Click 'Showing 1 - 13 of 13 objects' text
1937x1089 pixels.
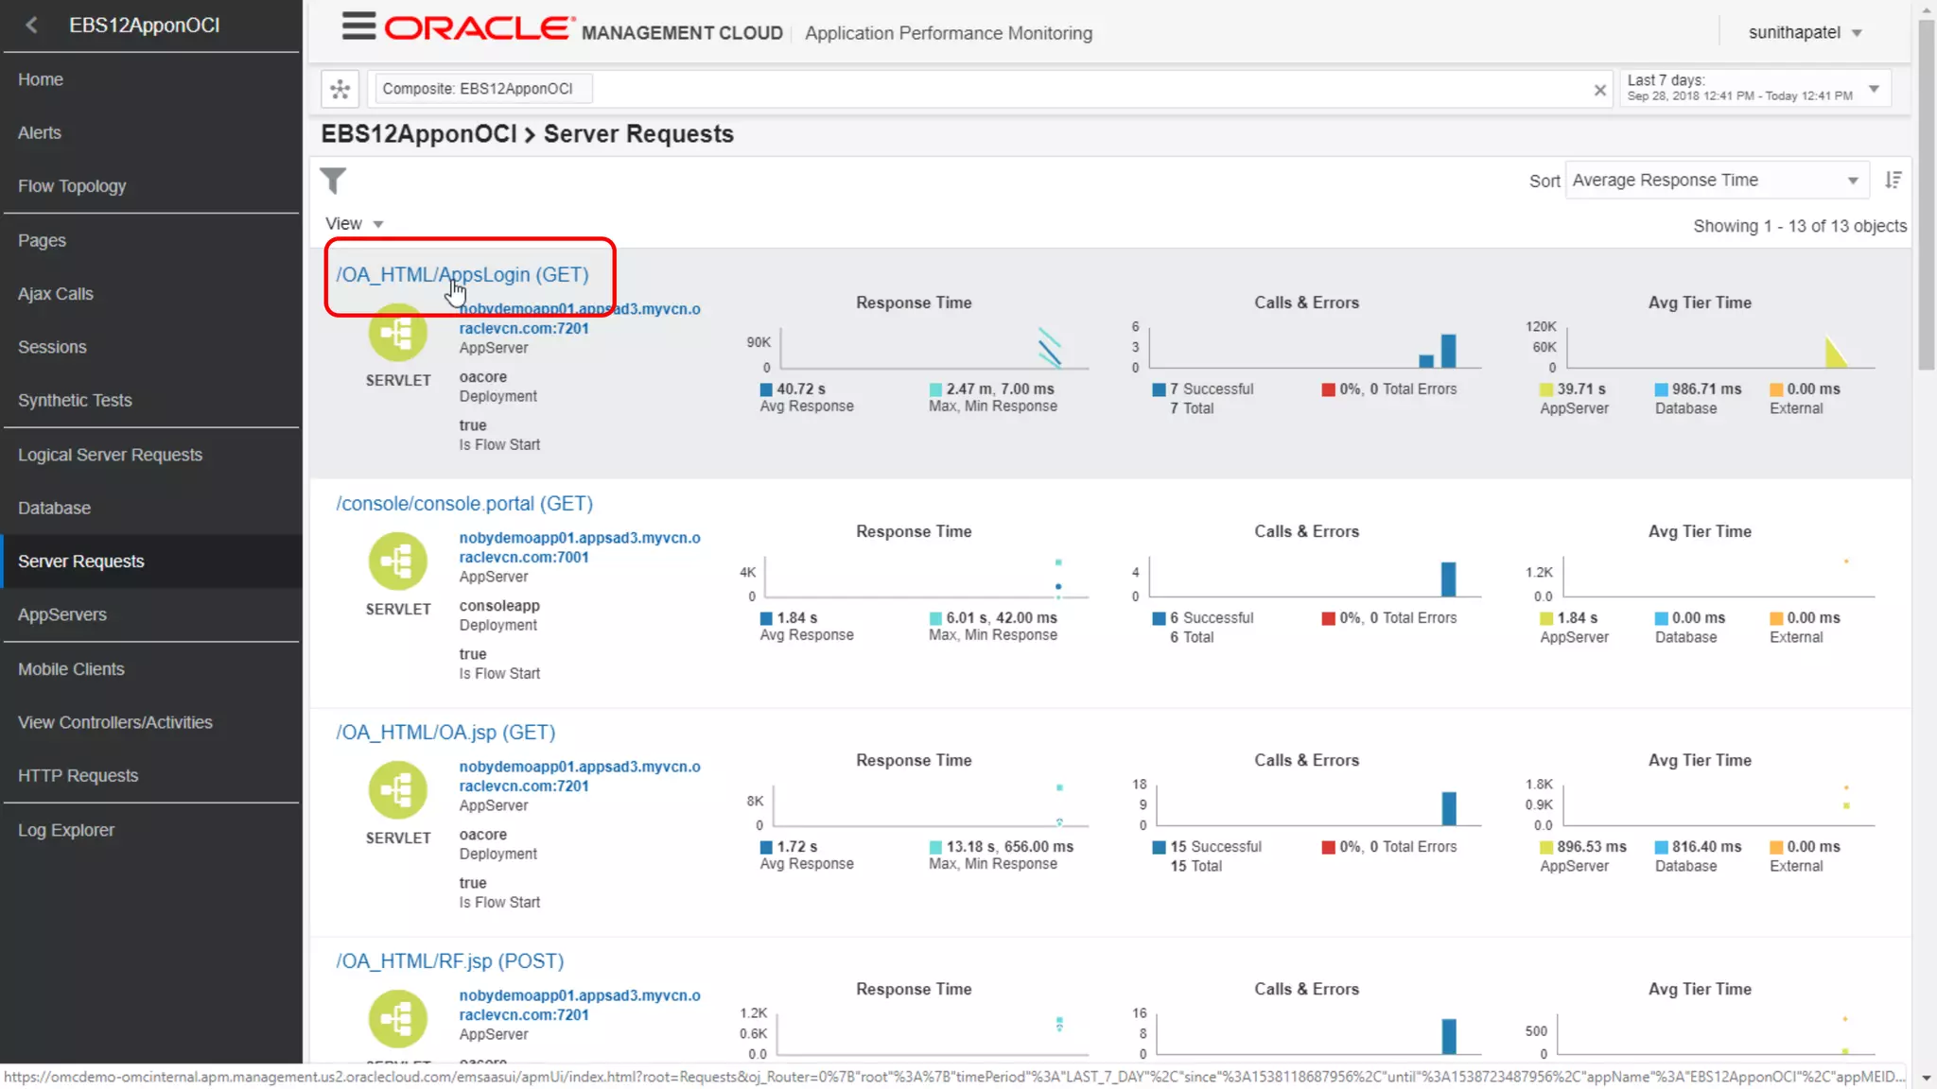tap(1800, 226)
